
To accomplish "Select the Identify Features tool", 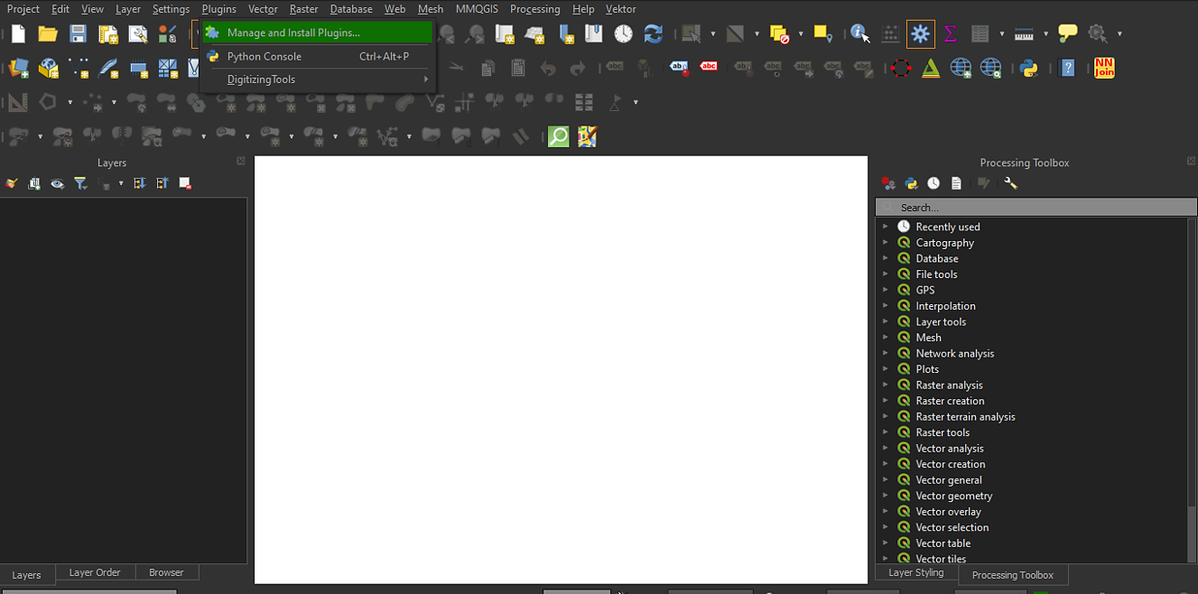I will coord(859,34).
